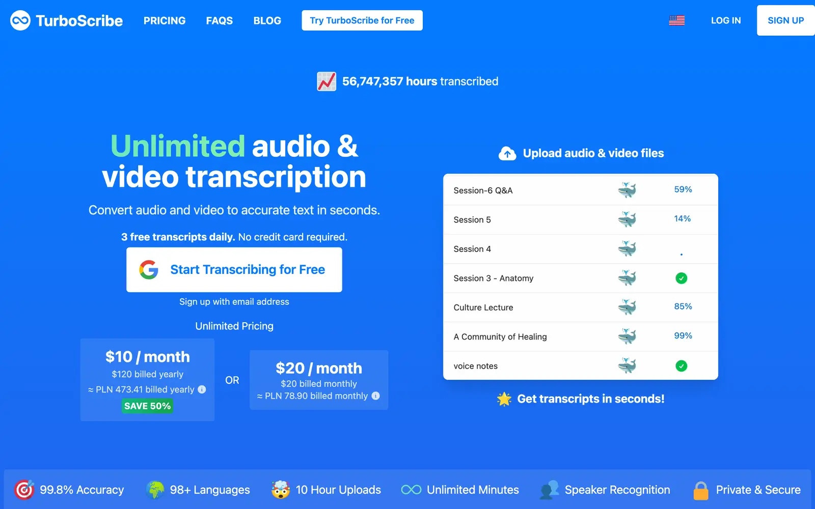Select the $10 / month yearly plan card
The width and height of the screenshot is (815, 509).
[147, 380]
